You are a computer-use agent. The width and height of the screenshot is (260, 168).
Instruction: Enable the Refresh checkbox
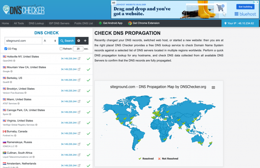[61, 49]
